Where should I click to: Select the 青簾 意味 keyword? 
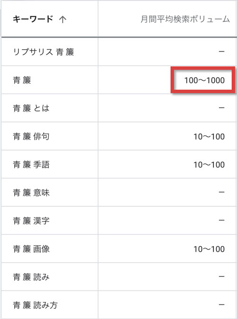[x=31, y=193]
